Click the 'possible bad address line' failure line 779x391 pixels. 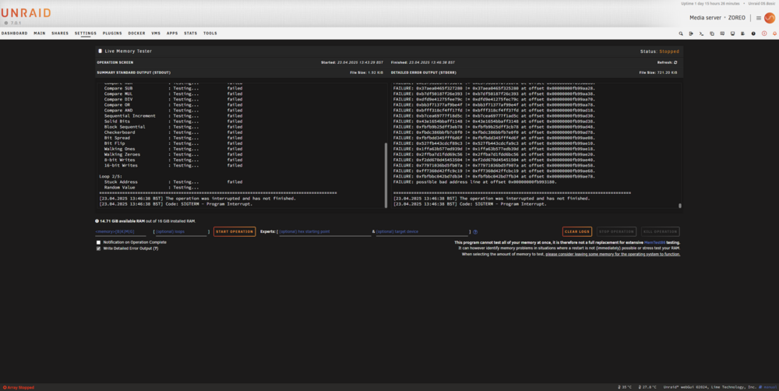[475, 181]
